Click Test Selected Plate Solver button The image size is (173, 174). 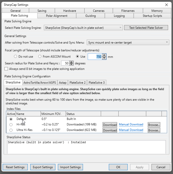pyautogui.click(x=146, y=28)
